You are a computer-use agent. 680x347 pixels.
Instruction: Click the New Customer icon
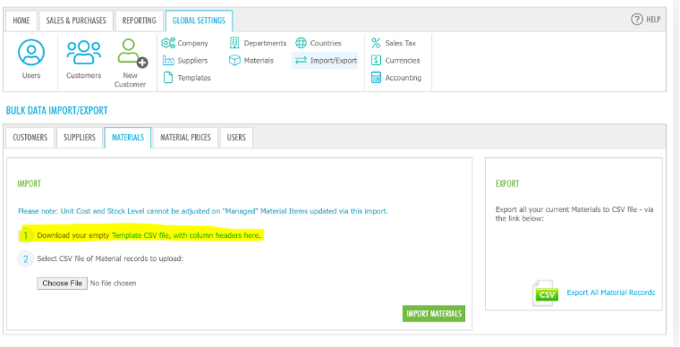(x=132, y=54)
